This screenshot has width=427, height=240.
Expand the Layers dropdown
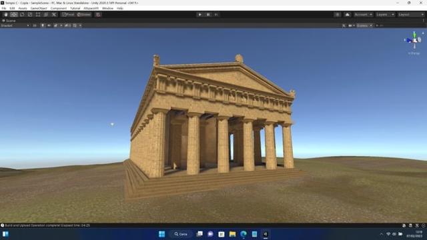(385, 15)
